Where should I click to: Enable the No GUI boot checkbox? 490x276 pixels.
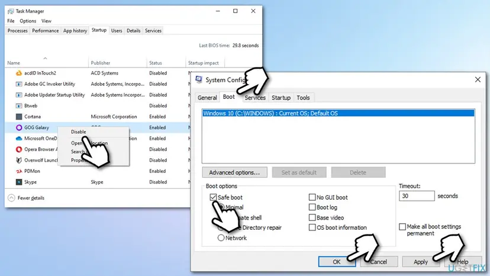[x=312, y=197]
